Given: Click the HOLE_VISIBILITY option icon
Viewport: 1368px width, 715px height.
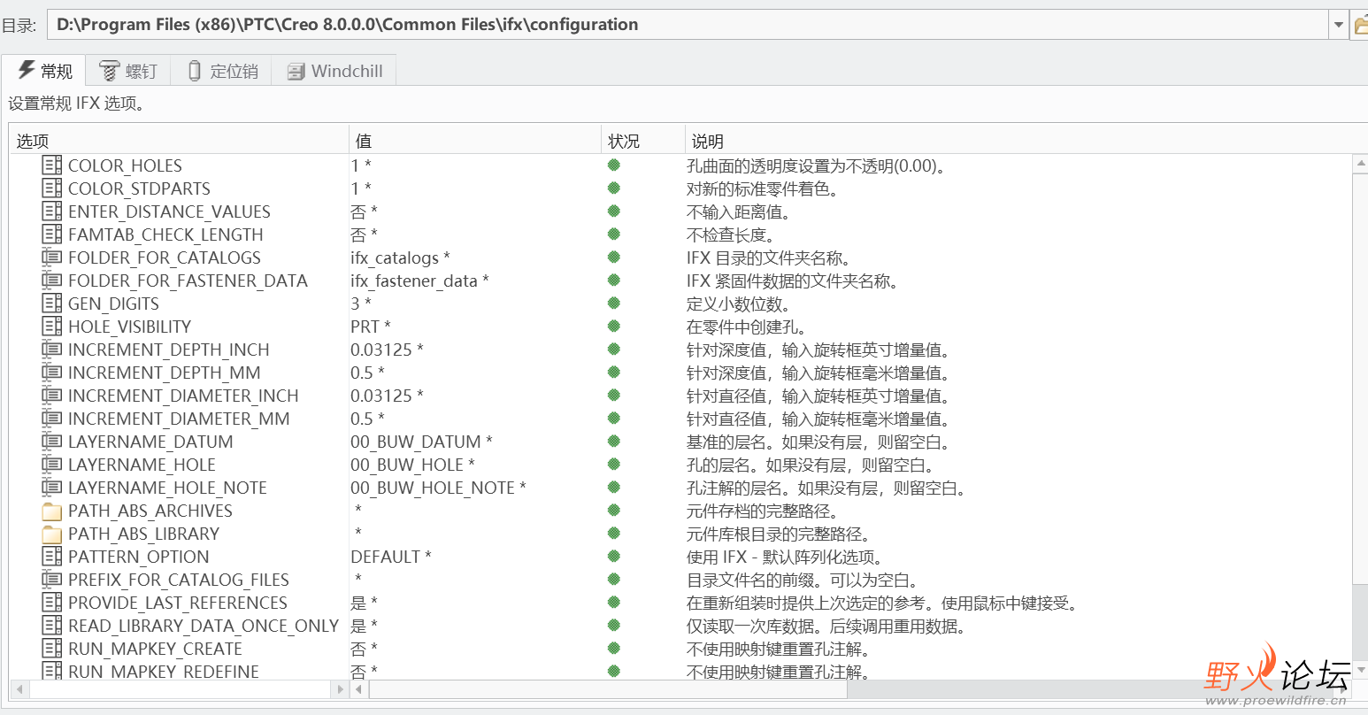Looking at the screenshot, I should tap(52, 327).
